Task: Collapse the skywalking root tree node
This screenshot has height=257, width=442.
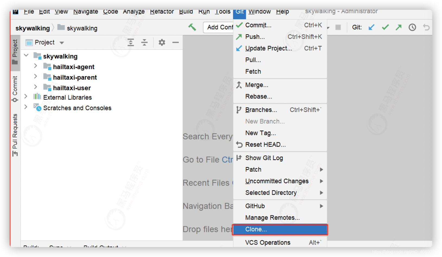Action: pyautogui.click(x=26, y=55)
